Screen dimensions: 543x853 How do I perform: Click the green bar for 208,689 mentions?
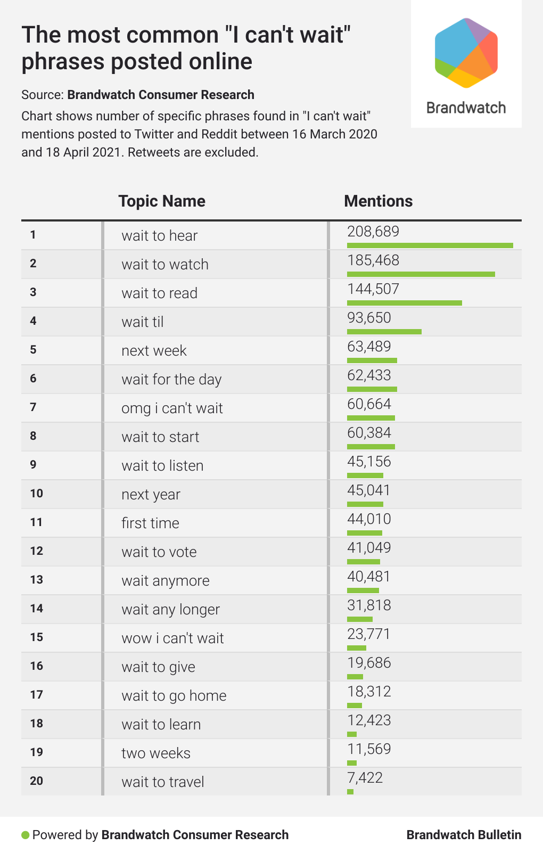point(430,245)
